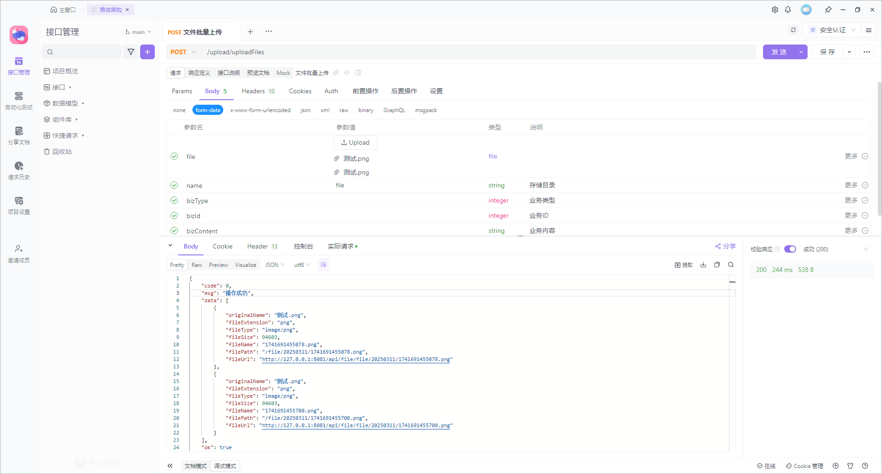Uncheck the bizType parameter checkbox
The height and width of the screenshot is (474, 882).
174,200
